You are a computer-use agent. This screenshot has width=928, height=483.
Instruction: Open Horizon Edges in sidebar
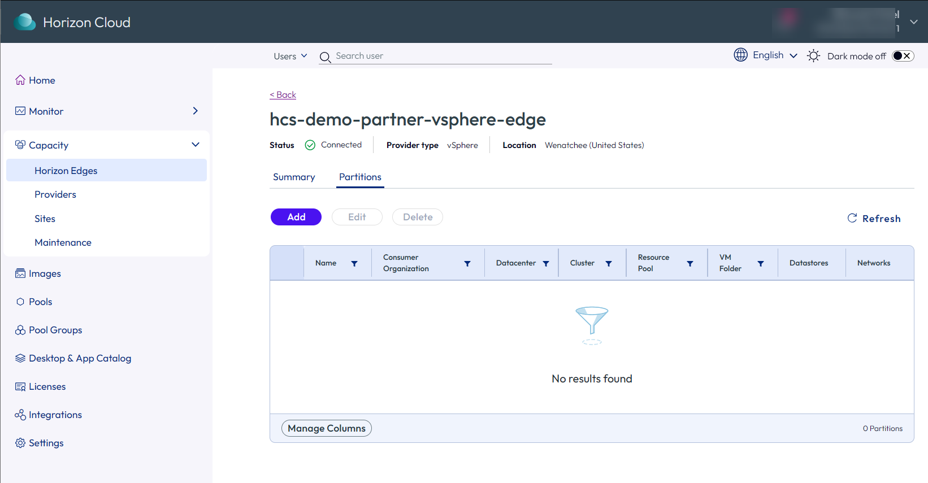point(106,170)
